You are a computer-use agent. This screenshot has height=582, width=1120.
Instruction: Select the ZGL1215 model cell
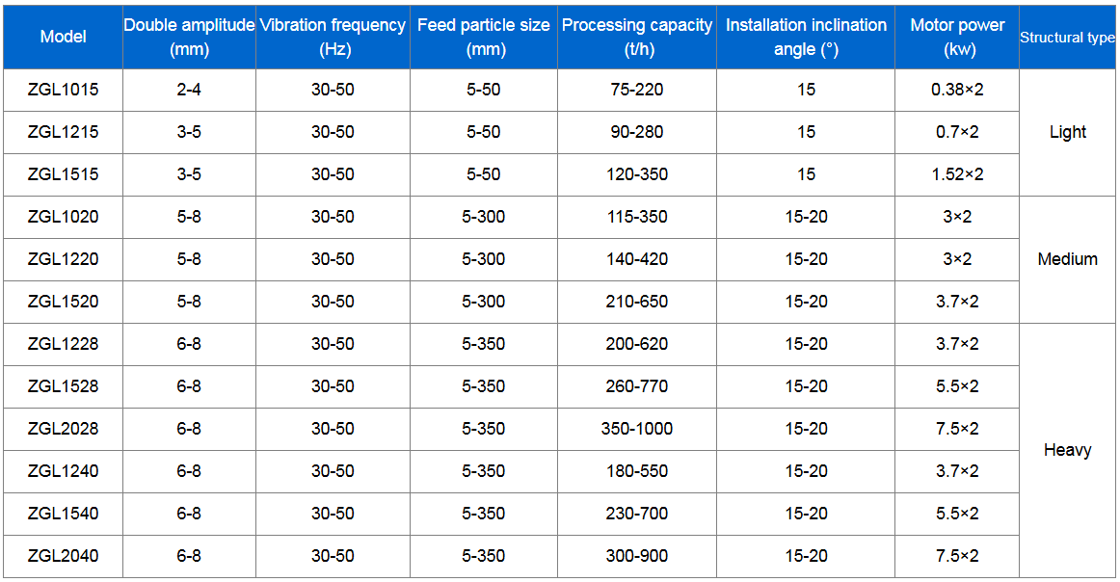[63, 132]
